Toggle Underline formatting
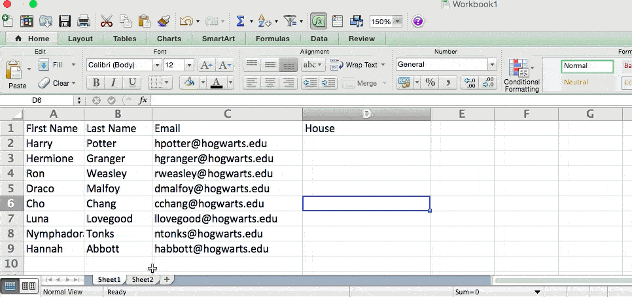 point(132,82)
